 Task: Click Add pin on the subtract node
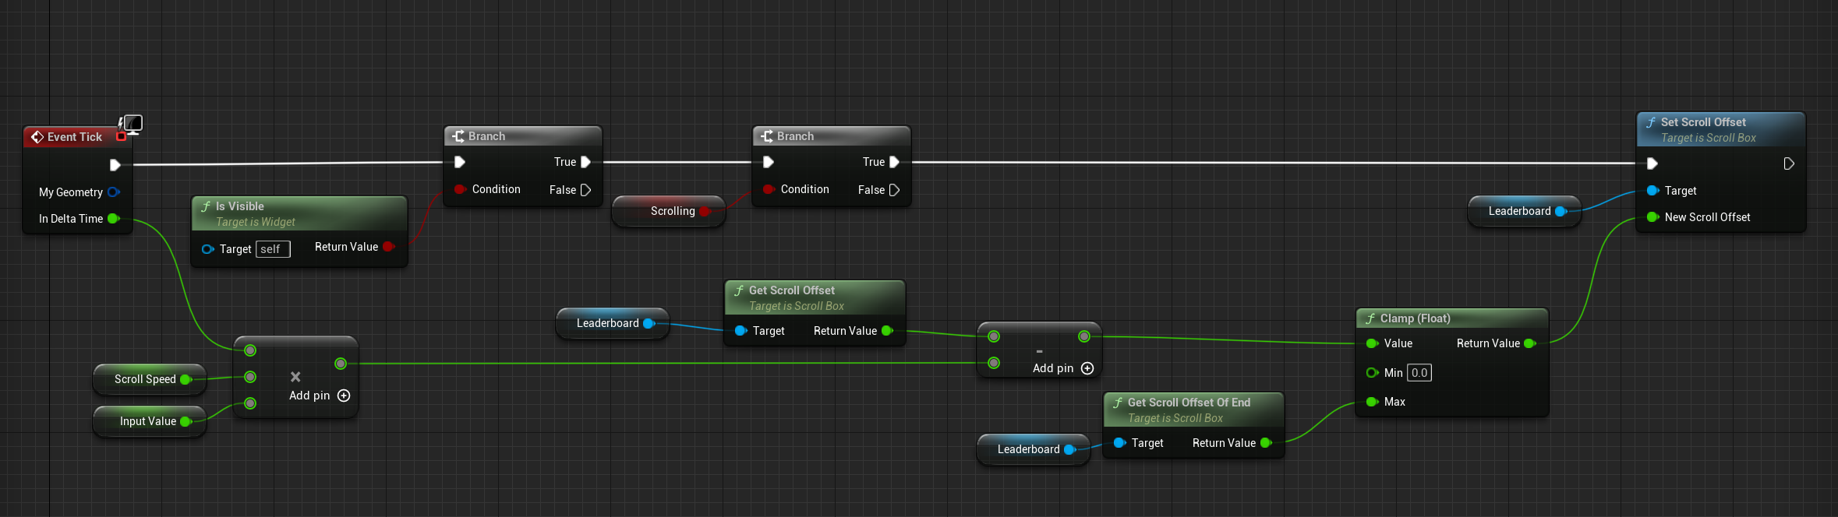(x=1063, y=368)
